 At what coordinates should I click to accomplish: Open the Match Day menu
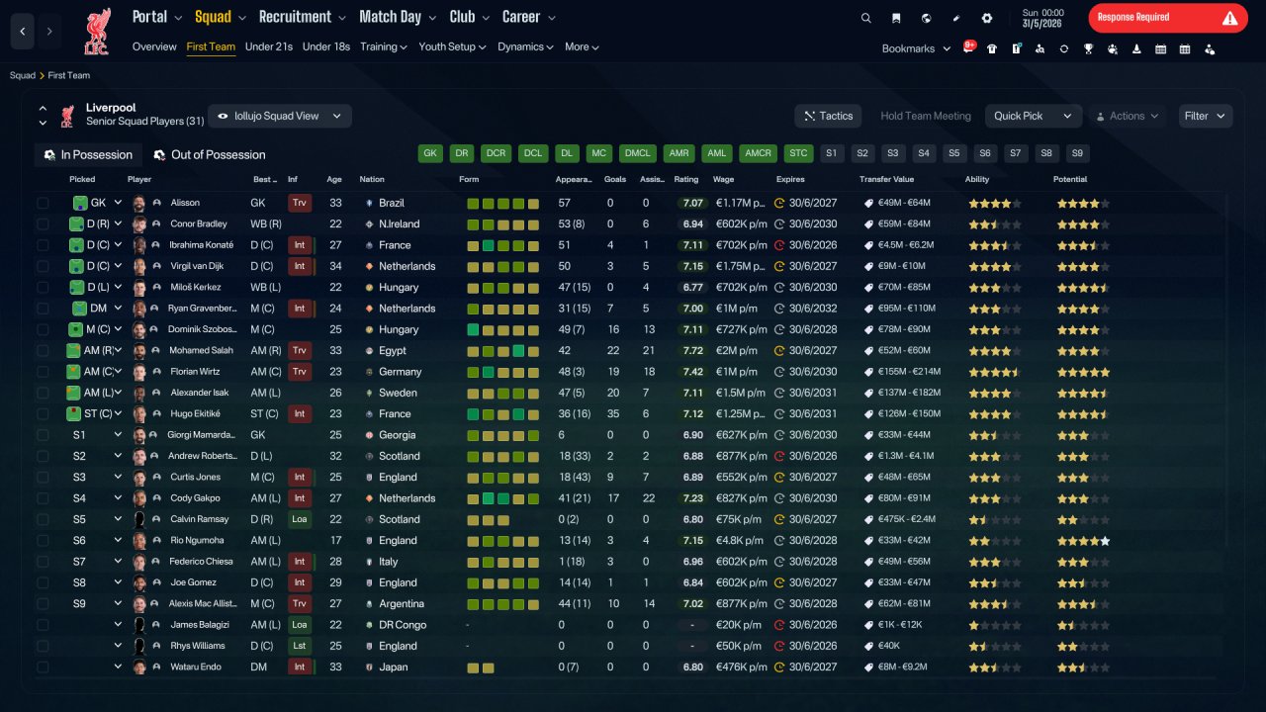(x=397, y=17)
